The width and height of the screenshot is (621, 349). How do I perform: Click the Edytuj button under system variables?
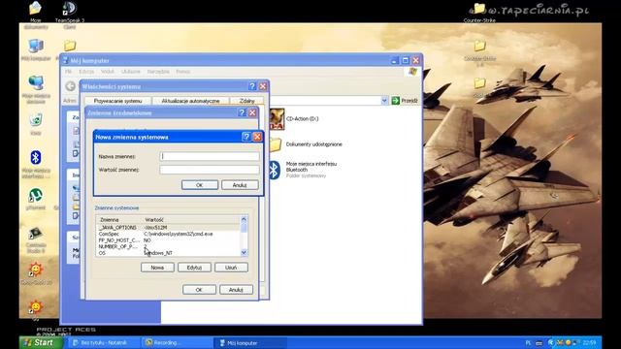coord(194,268)
